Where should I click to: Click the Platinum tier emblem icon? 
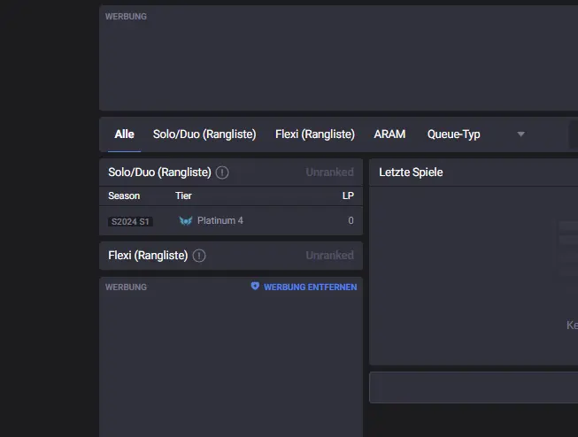[x=185, y=220]
